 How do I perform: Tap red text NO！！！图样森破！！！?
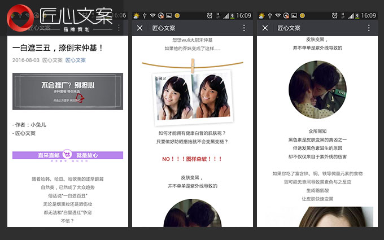193,159
